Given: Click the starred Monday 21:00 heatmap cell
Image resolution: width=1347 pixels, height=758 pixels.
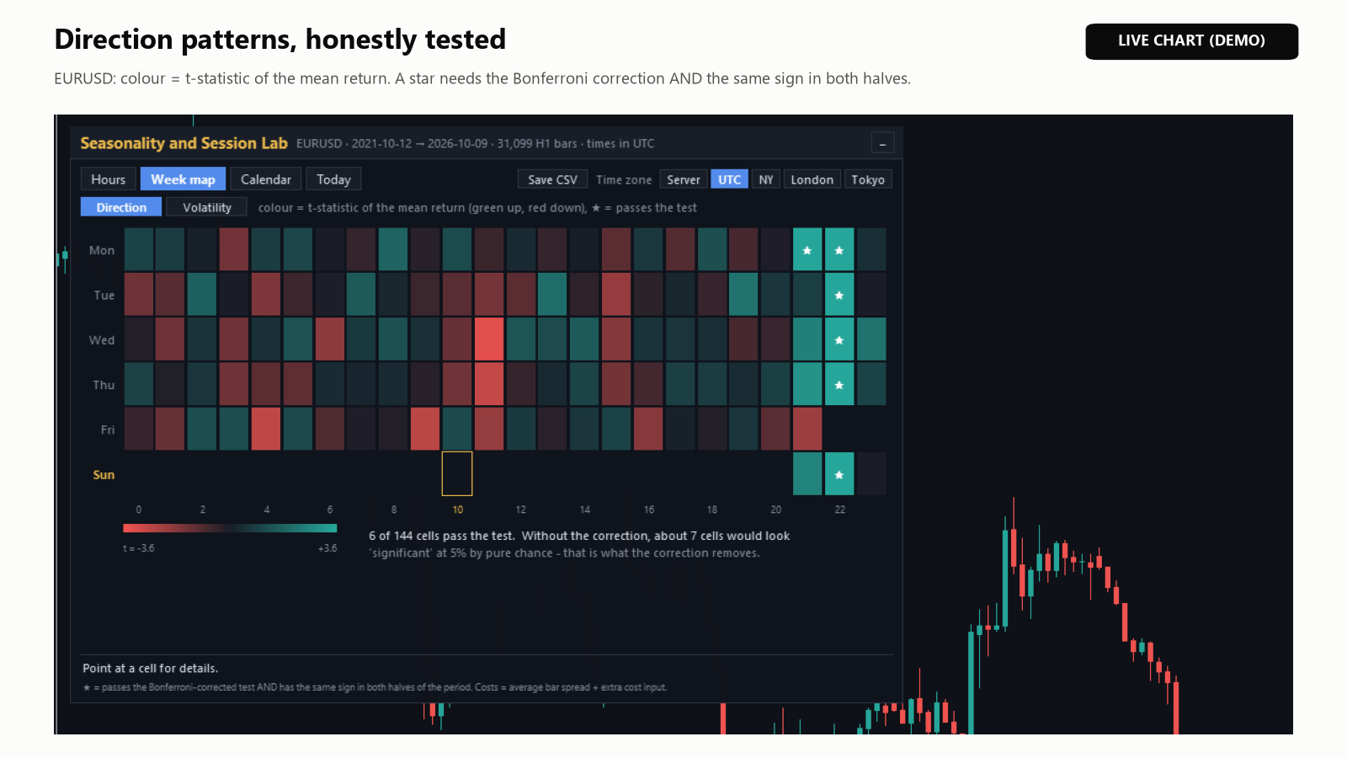Looking at the screenshot, I should pyautogui.click(x=807, y=250).
